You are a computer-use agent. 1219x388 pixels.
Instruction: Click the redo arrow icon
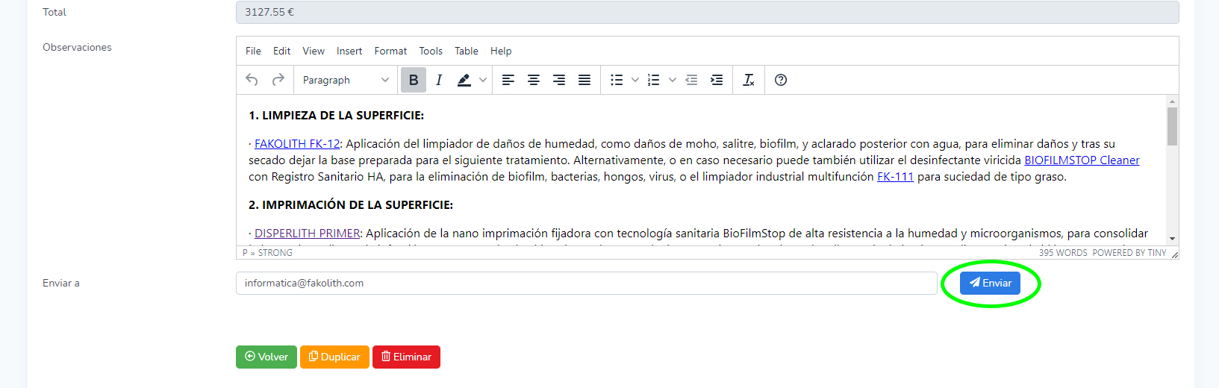278,80
